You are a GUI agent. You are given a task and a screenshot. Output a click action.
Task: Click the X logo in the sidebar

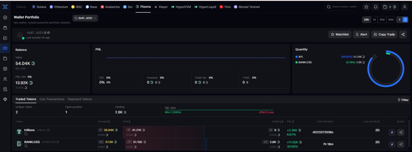click(5, 7)
